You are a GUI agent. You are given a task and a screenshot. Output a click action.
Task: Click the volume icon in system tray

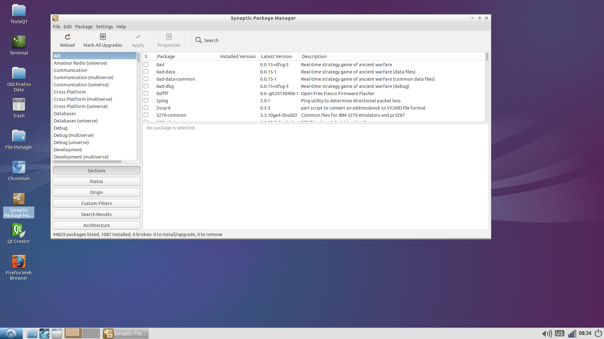[547, 333]
